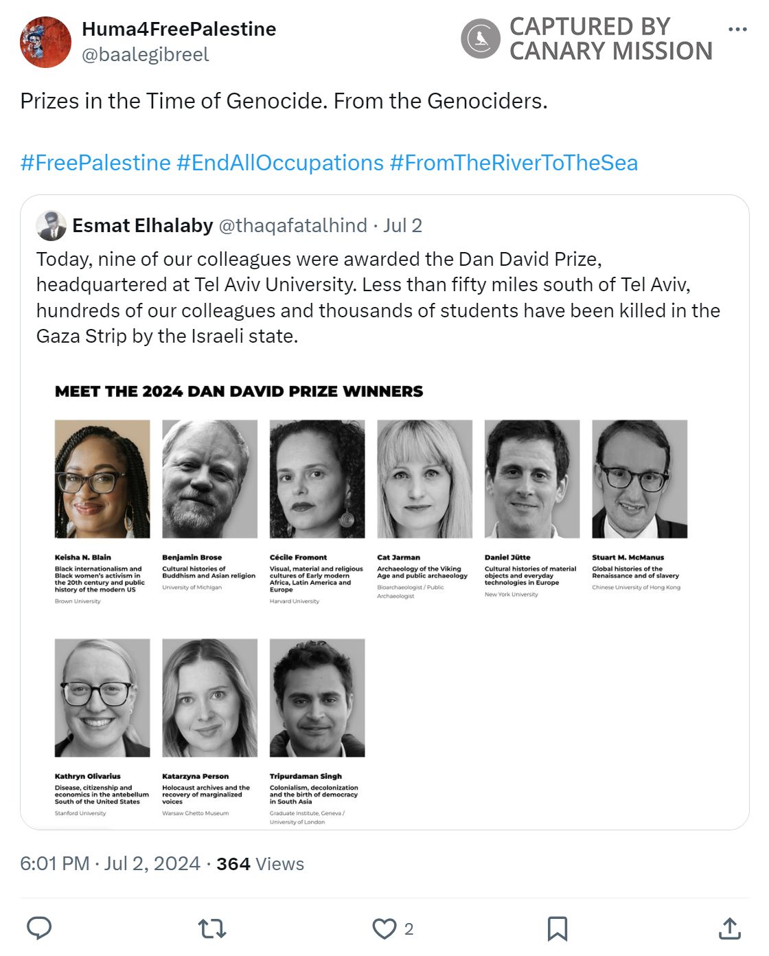Open the @baalegibreel handle

(145, 54)
